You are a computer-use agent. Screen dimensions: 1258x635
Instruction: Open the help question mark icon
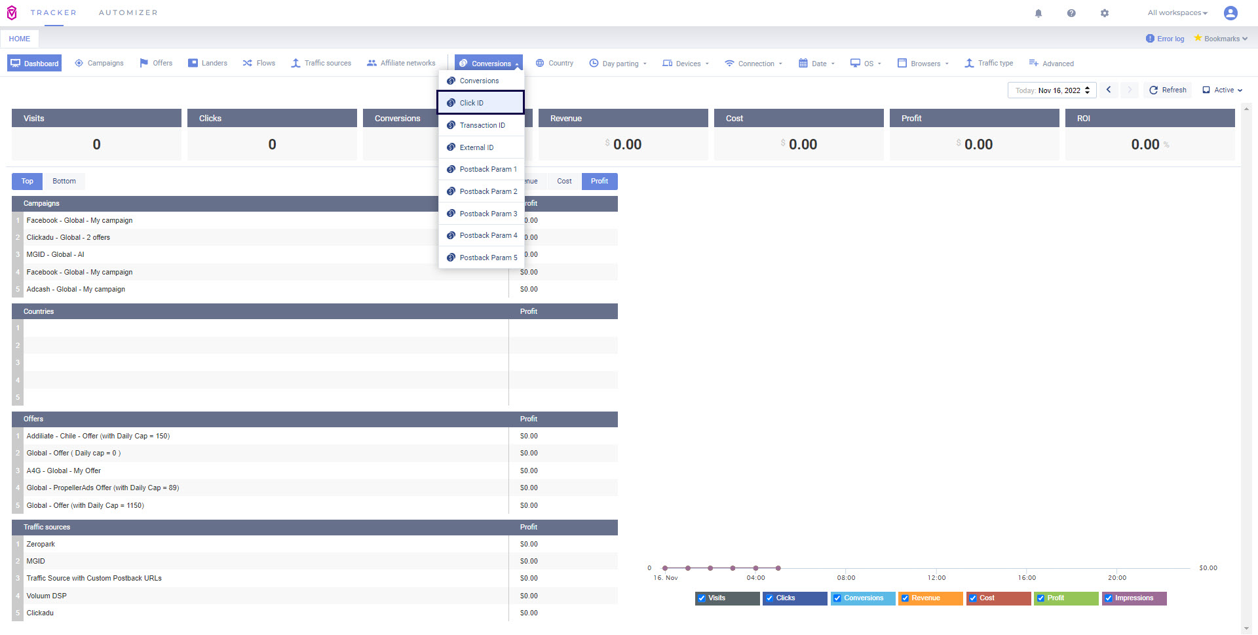[x=1071, y=13]
